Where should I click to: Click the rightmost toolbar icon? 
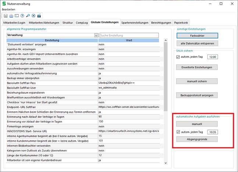click(39, 16)
